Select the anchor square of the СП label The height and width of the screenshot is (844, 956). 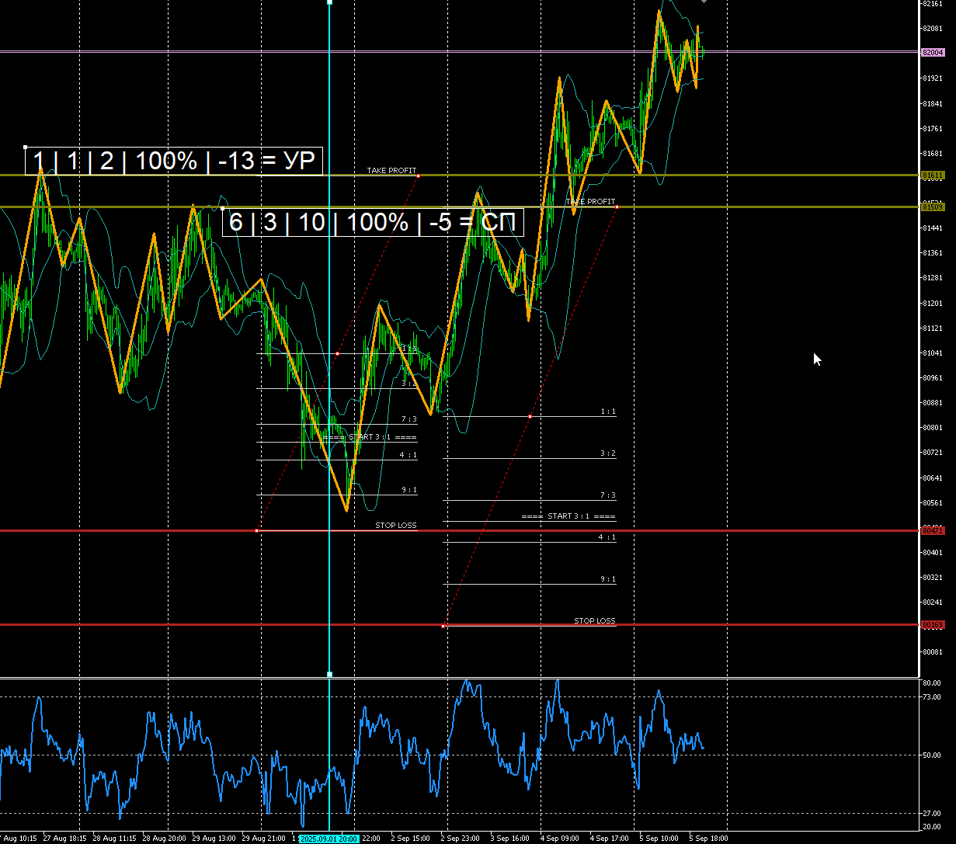pyautogui.click(x=223, y=209)
